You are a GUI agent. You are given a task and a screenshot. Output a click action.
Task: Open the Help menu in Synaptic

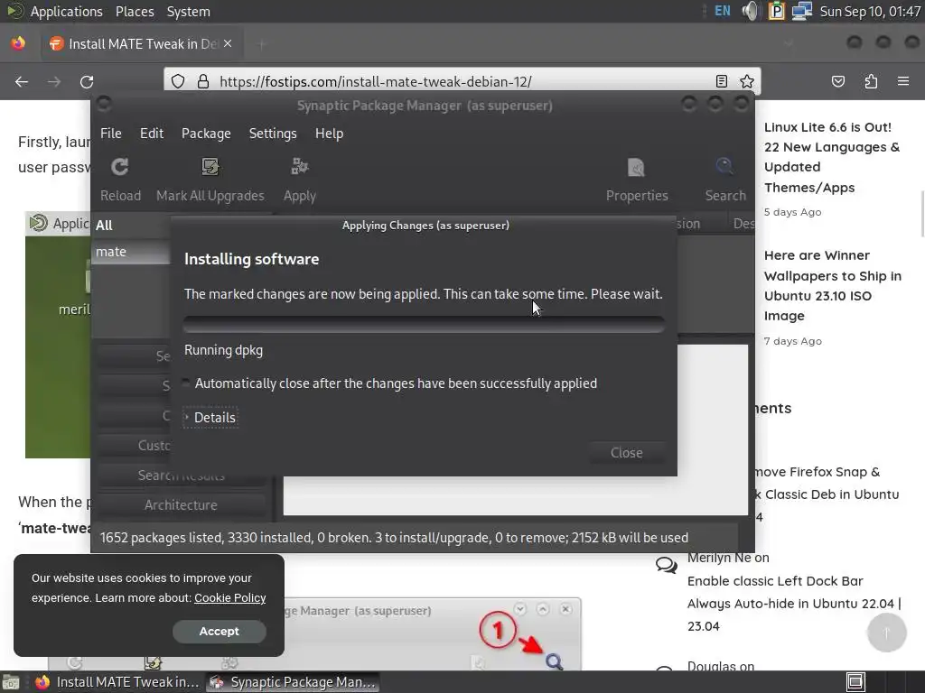[329, 134]
